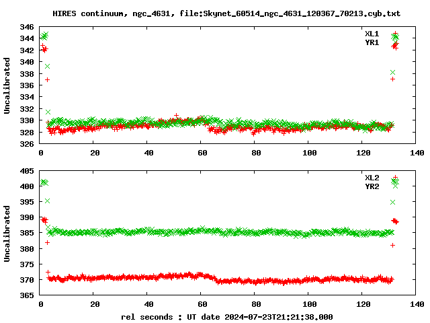This screenshot has width=430, height=323.
Task: Click the red plus marker beside XL2
Action: (395, 178)
